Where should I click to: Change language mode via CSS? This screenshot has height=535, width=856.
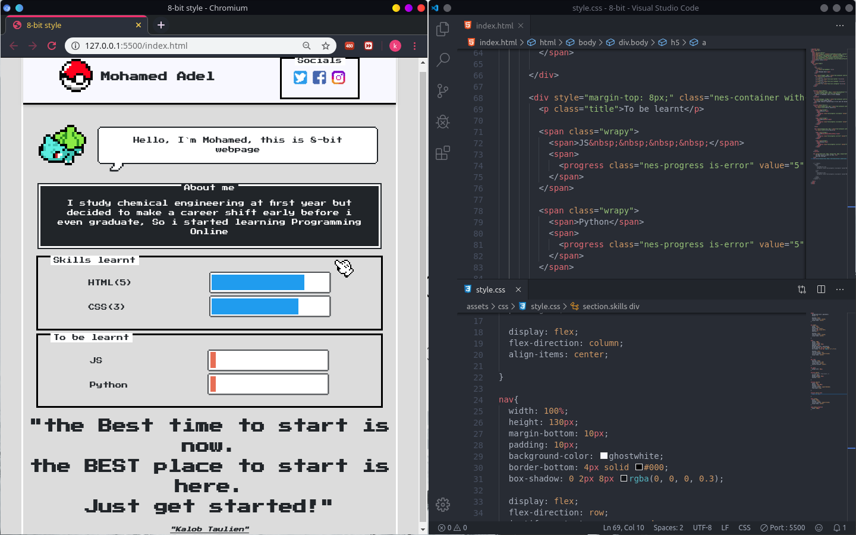pyautogui.click(x=744, y=528)
